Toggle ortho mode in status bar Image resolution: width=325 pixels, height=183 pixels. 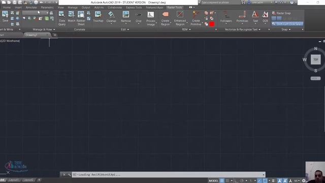(237, 181)
